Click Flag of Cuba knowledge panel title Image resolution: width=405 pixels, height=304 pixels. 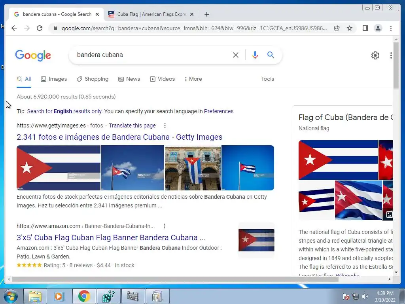tap(346, 117)
